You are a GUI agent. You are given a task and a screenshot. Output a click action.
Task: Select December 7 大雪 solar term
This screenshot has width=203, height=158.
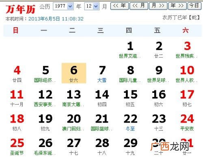click(102, 74)
